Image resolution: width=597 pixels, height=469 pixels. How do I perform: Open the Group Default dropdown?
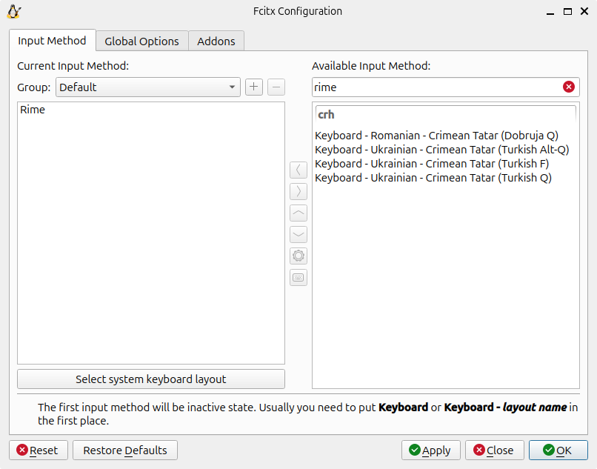pos(148,87)
